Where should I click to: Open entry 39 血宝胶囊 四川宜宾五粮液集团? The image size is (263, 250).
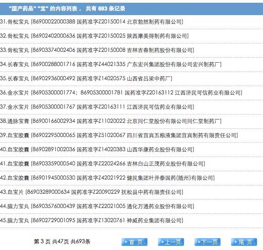pyautogui.click(x=119, y=135)
